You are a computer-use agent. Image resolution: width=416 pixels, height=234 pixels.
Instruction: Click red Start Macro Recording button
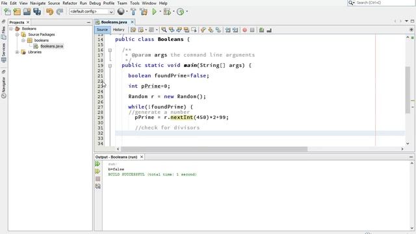tap(244, 31)
